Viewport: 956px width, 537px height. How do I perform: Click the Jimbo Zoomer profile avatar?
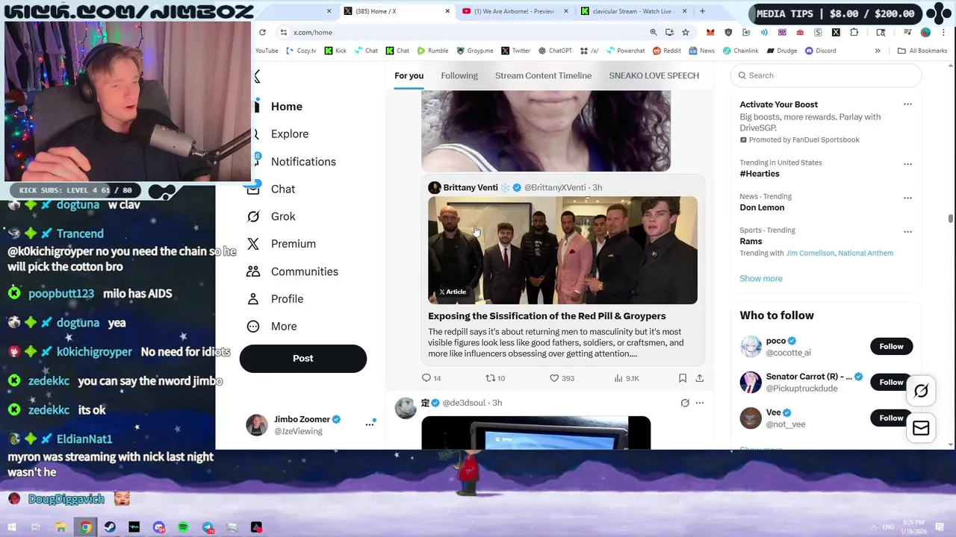point(257,425)
